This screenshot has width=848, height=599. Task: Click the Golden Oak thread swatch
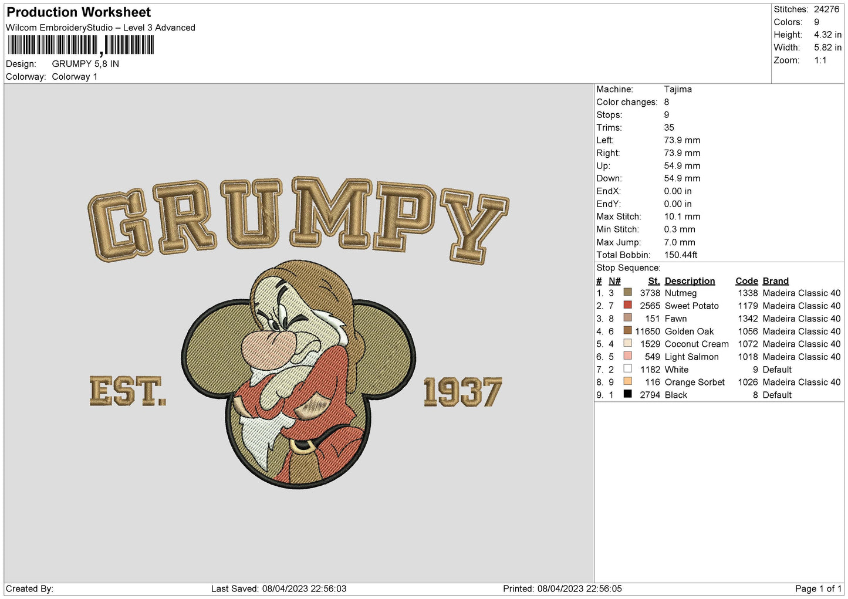(627, 331)
